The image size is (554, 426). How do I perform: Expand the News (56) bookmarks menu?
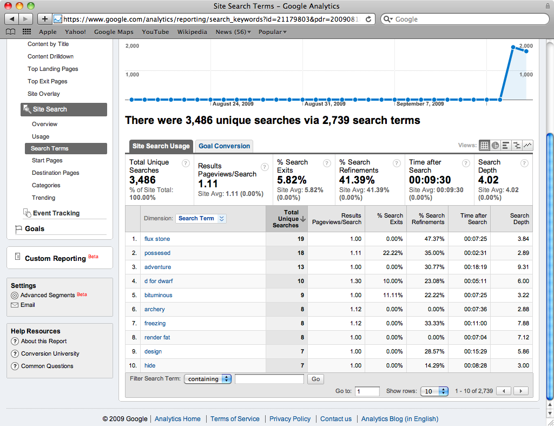(x=233, y=32)
